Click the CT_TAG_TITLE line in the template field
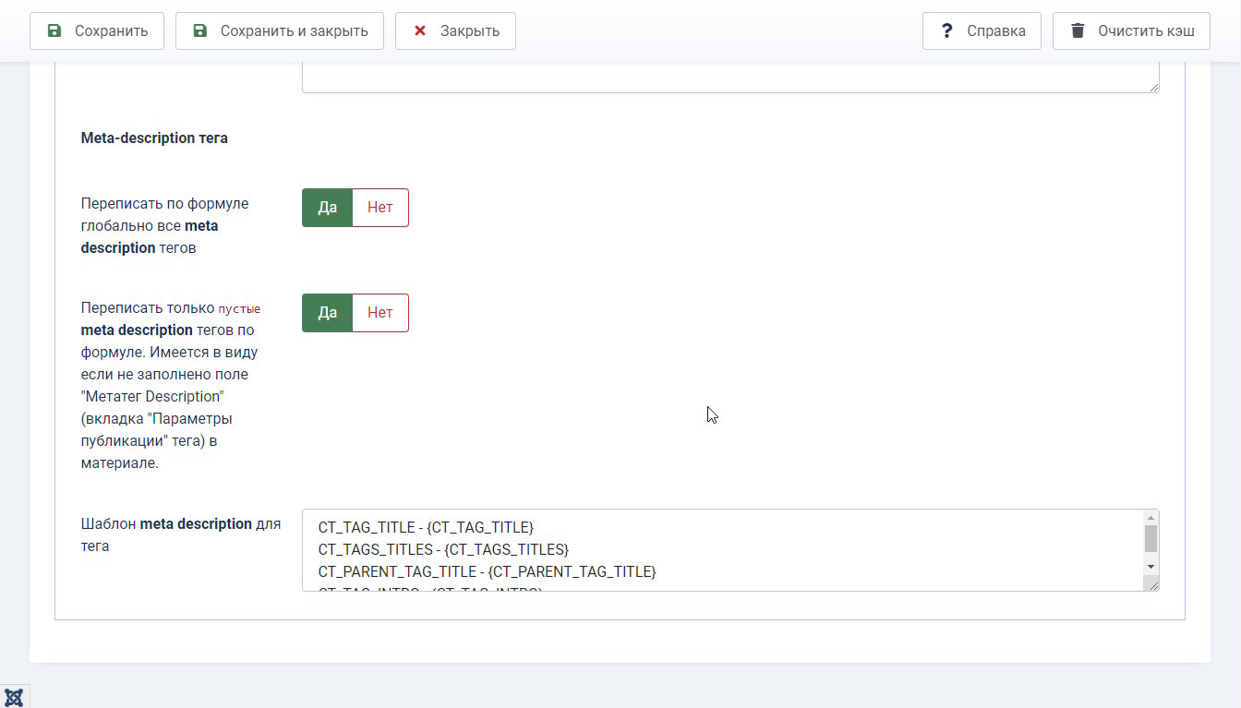Viewport: 1241px width, 708px height. [426, 527]
